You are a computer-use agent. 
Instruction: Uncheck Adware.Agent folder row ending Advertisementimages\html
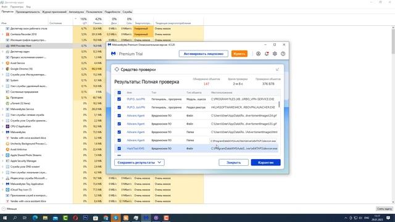click(119, 132)
